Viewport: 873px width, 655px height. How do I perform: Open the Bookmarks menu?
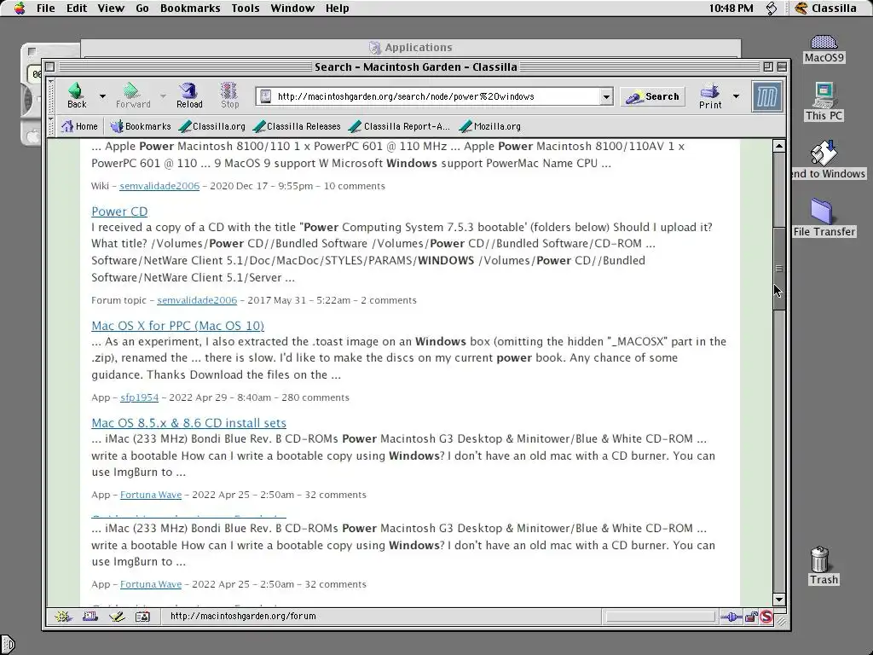190,8
